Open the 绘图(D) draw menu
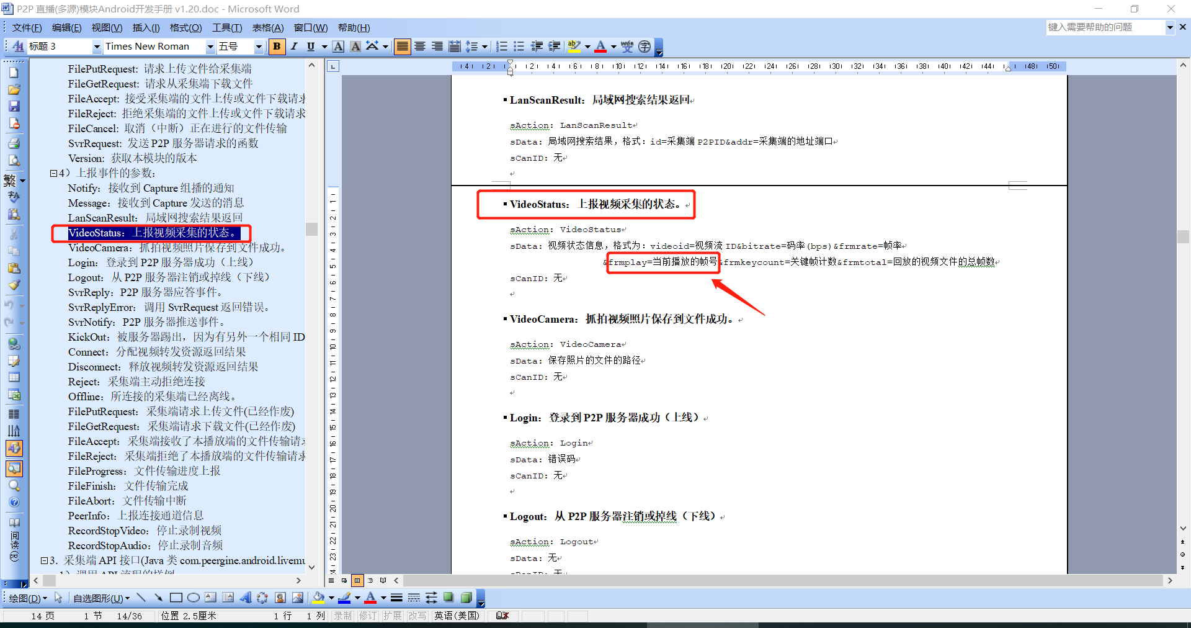 28,598
